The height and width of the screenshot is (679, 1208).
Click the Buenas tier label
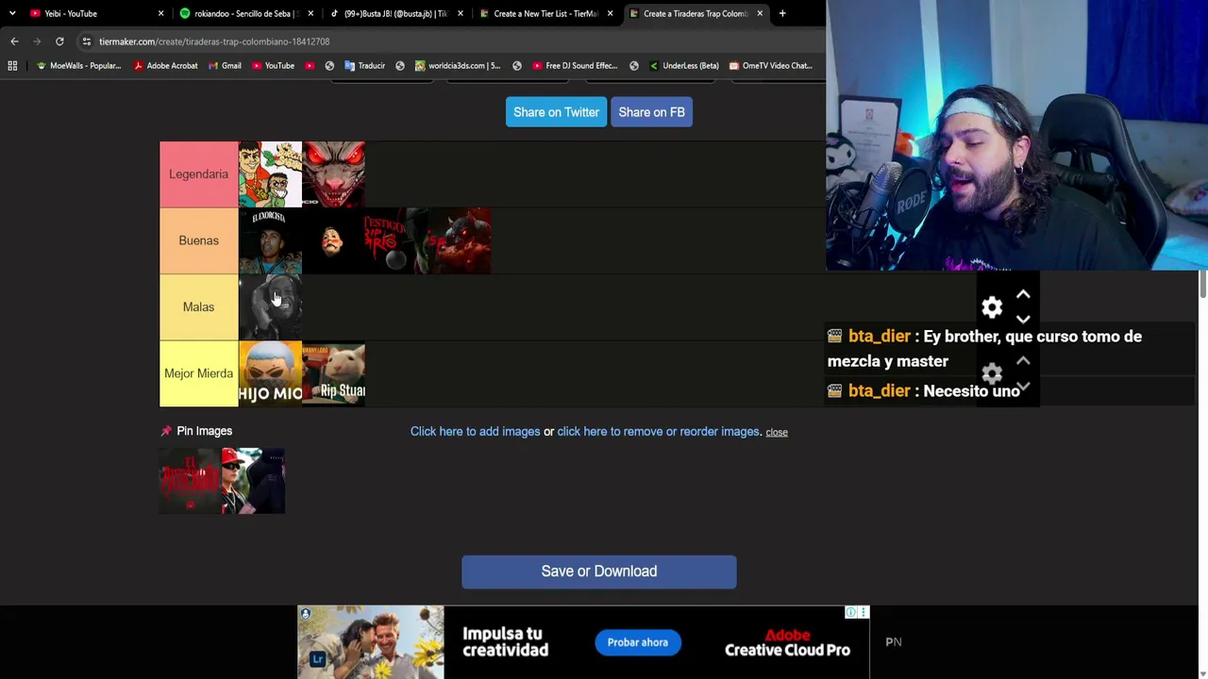[x=198, y=240]
